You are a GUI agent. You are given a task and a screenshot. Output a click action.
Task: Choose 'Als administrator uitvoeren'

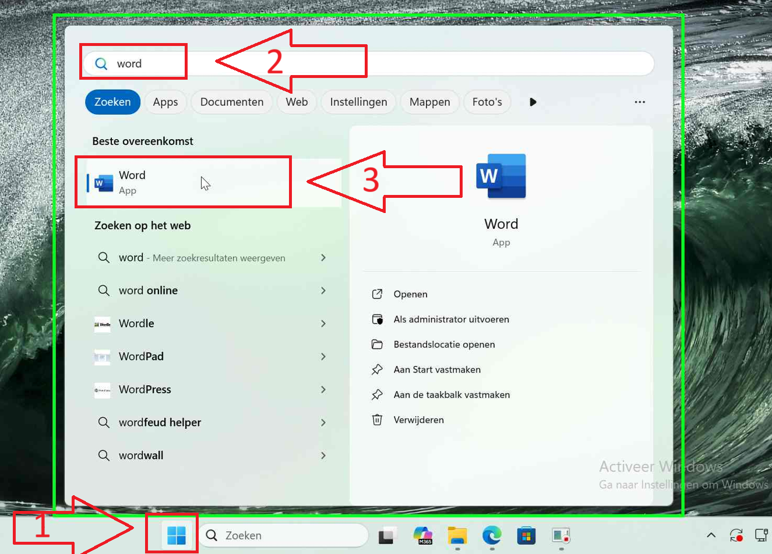click(451, 319)
